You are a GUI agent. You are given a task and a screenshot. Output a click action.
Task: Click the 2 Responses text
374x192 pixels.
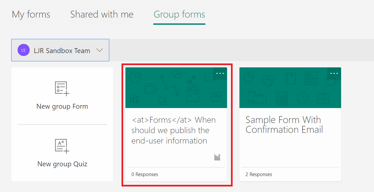click(259, 174)
